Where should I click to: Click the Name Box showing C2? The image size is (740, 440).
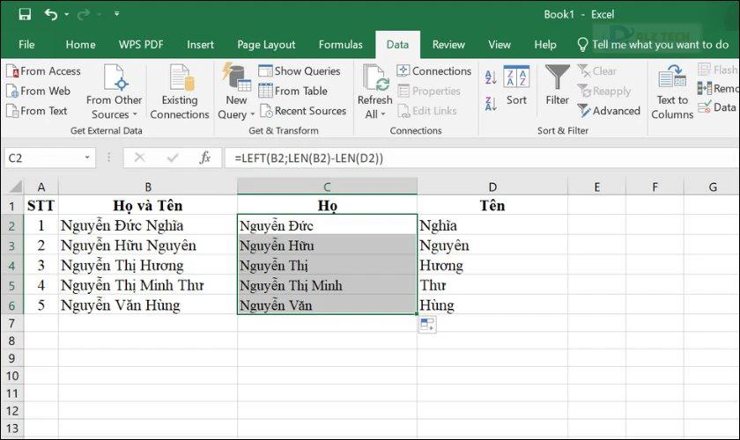42,158
